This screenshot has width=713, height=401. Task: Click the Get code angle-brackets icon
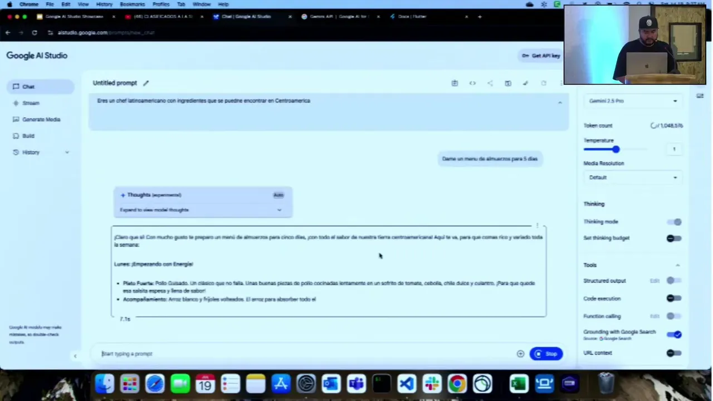(472, 83)
